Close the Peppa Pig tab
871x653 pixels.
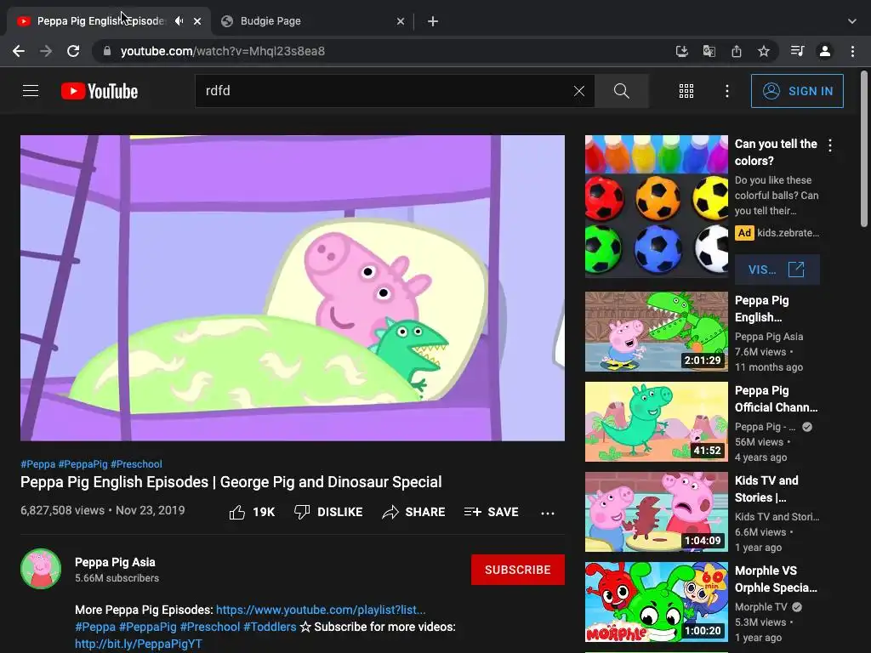click(197, 21)
